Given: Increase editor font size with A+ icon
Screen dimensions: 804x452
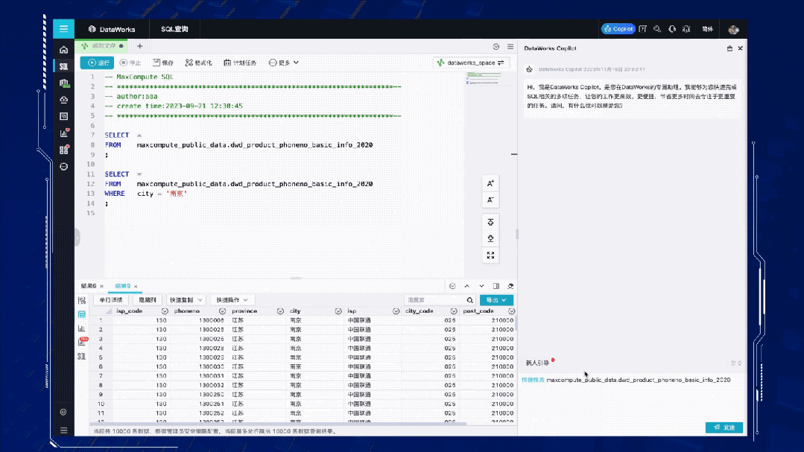Looking at the screenshot, I should (490, 183).
